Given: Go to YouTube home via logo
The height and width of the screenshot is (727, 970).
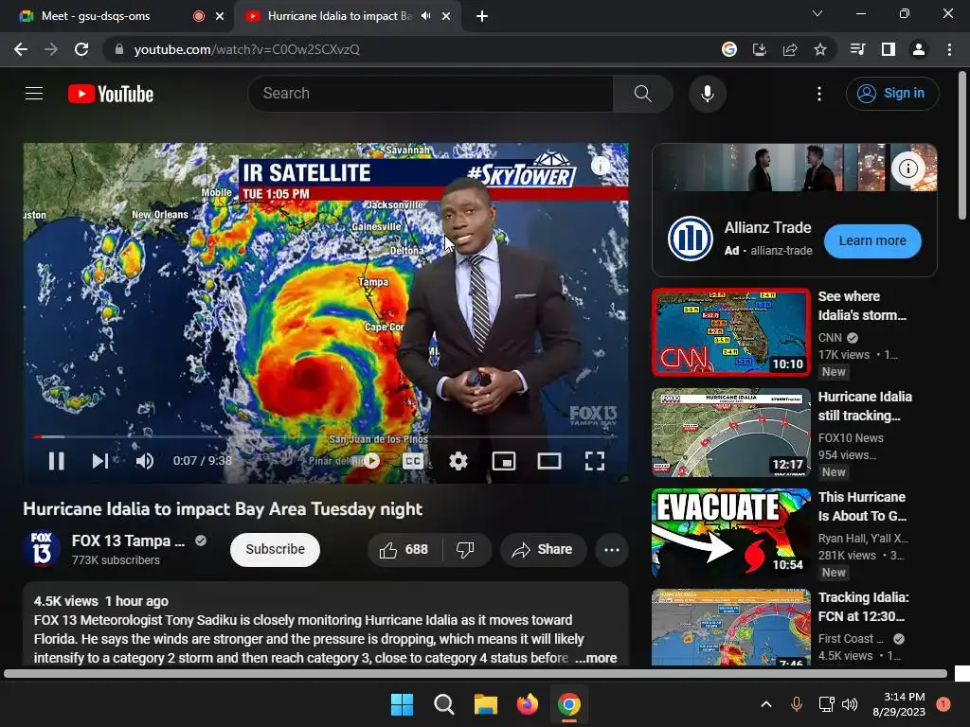Looking at the screenshot, I should click(x=111, y=94).
